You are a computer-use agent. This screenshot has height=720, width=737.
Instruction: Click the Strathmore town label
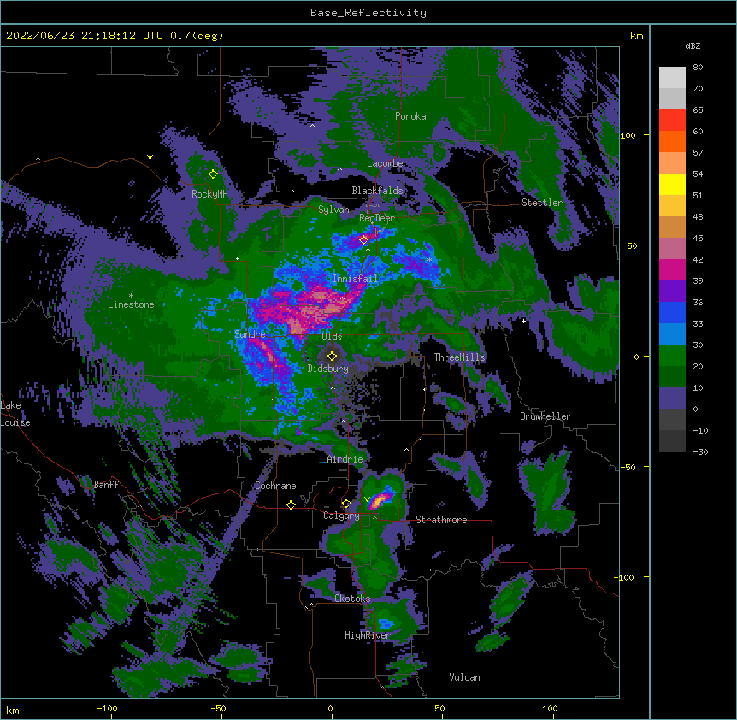click(x=441, y=520)
